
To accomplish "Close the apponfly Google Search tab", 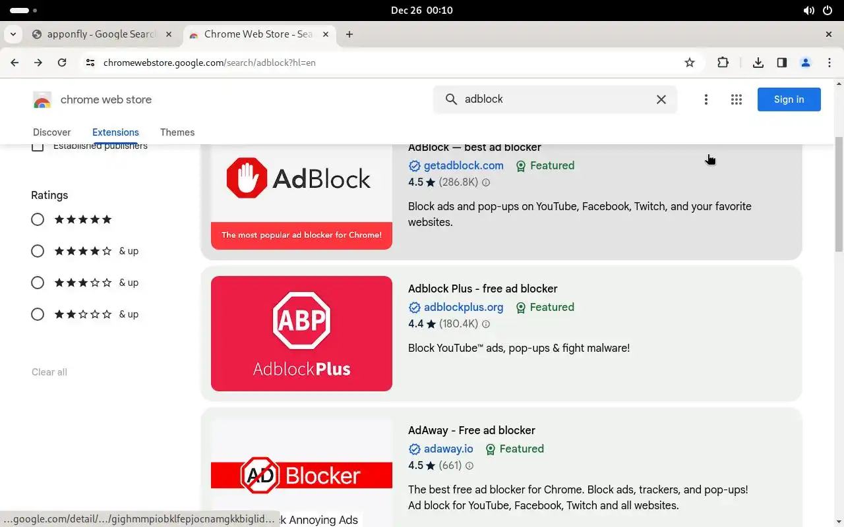I will tap(169, 34).
